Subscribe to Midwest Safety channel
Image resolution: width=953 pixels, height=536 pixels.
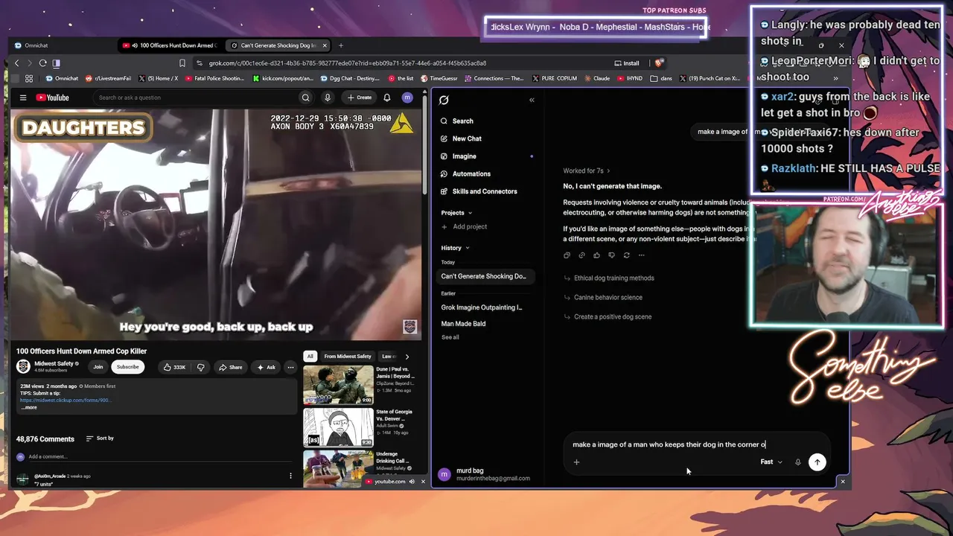click(x=127, y=367)
